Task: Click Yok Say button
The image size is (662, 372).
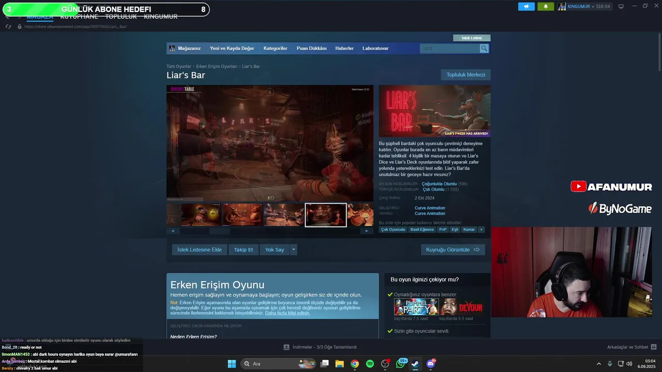Action: coord(275,250)
